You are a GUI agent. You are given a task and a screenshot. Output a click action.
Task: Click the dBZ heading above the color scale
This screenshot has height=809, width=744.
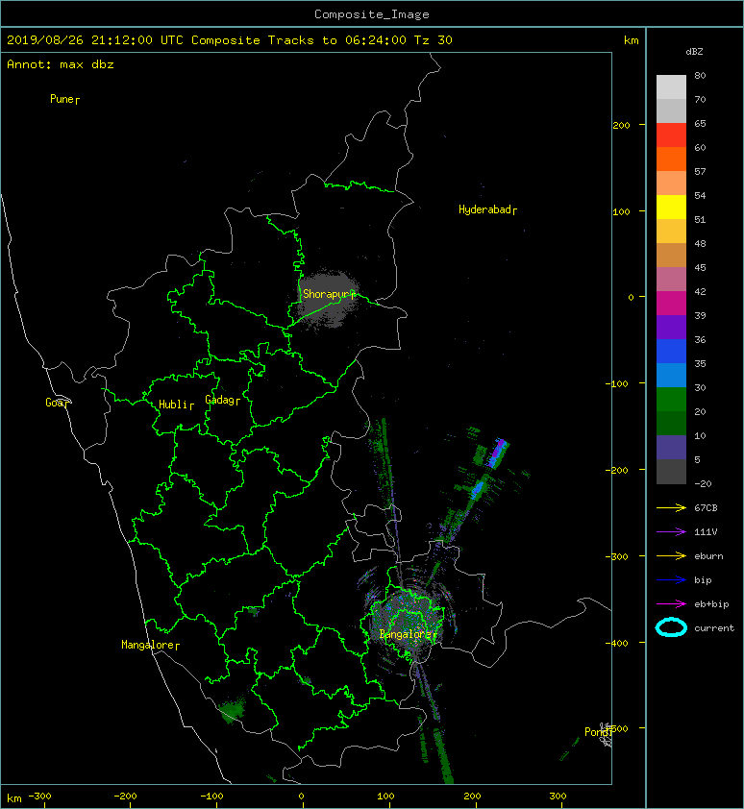694,52
